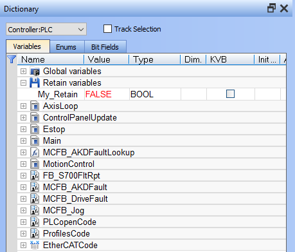Screen dimensions: 295x252
Task: Select the Main tree item
Action: tap(52, 141)
